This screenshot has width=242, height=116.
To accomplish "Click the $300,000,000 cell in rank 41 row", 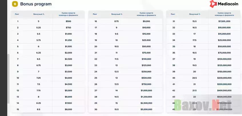I will click(x=224, y=84).
